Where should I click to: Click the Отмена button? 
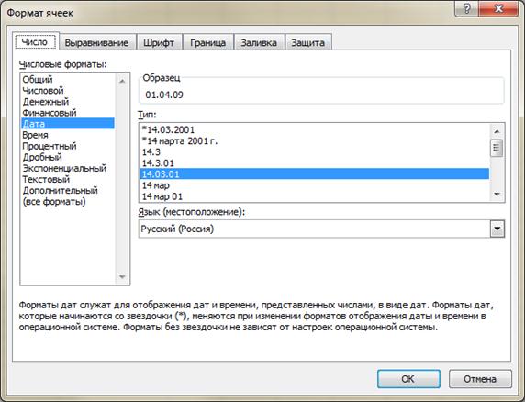480,379
